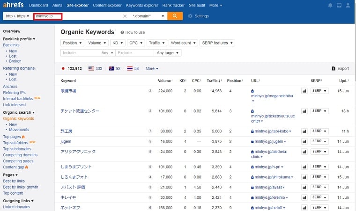
Task: Click the ahrefs logo
Action: tap(13, 5)
